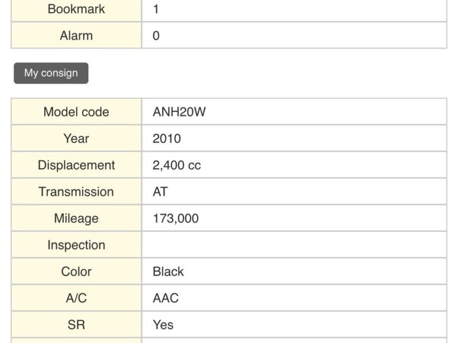Select the Black color value
The image size is (458, 343).
coord(168,272)
